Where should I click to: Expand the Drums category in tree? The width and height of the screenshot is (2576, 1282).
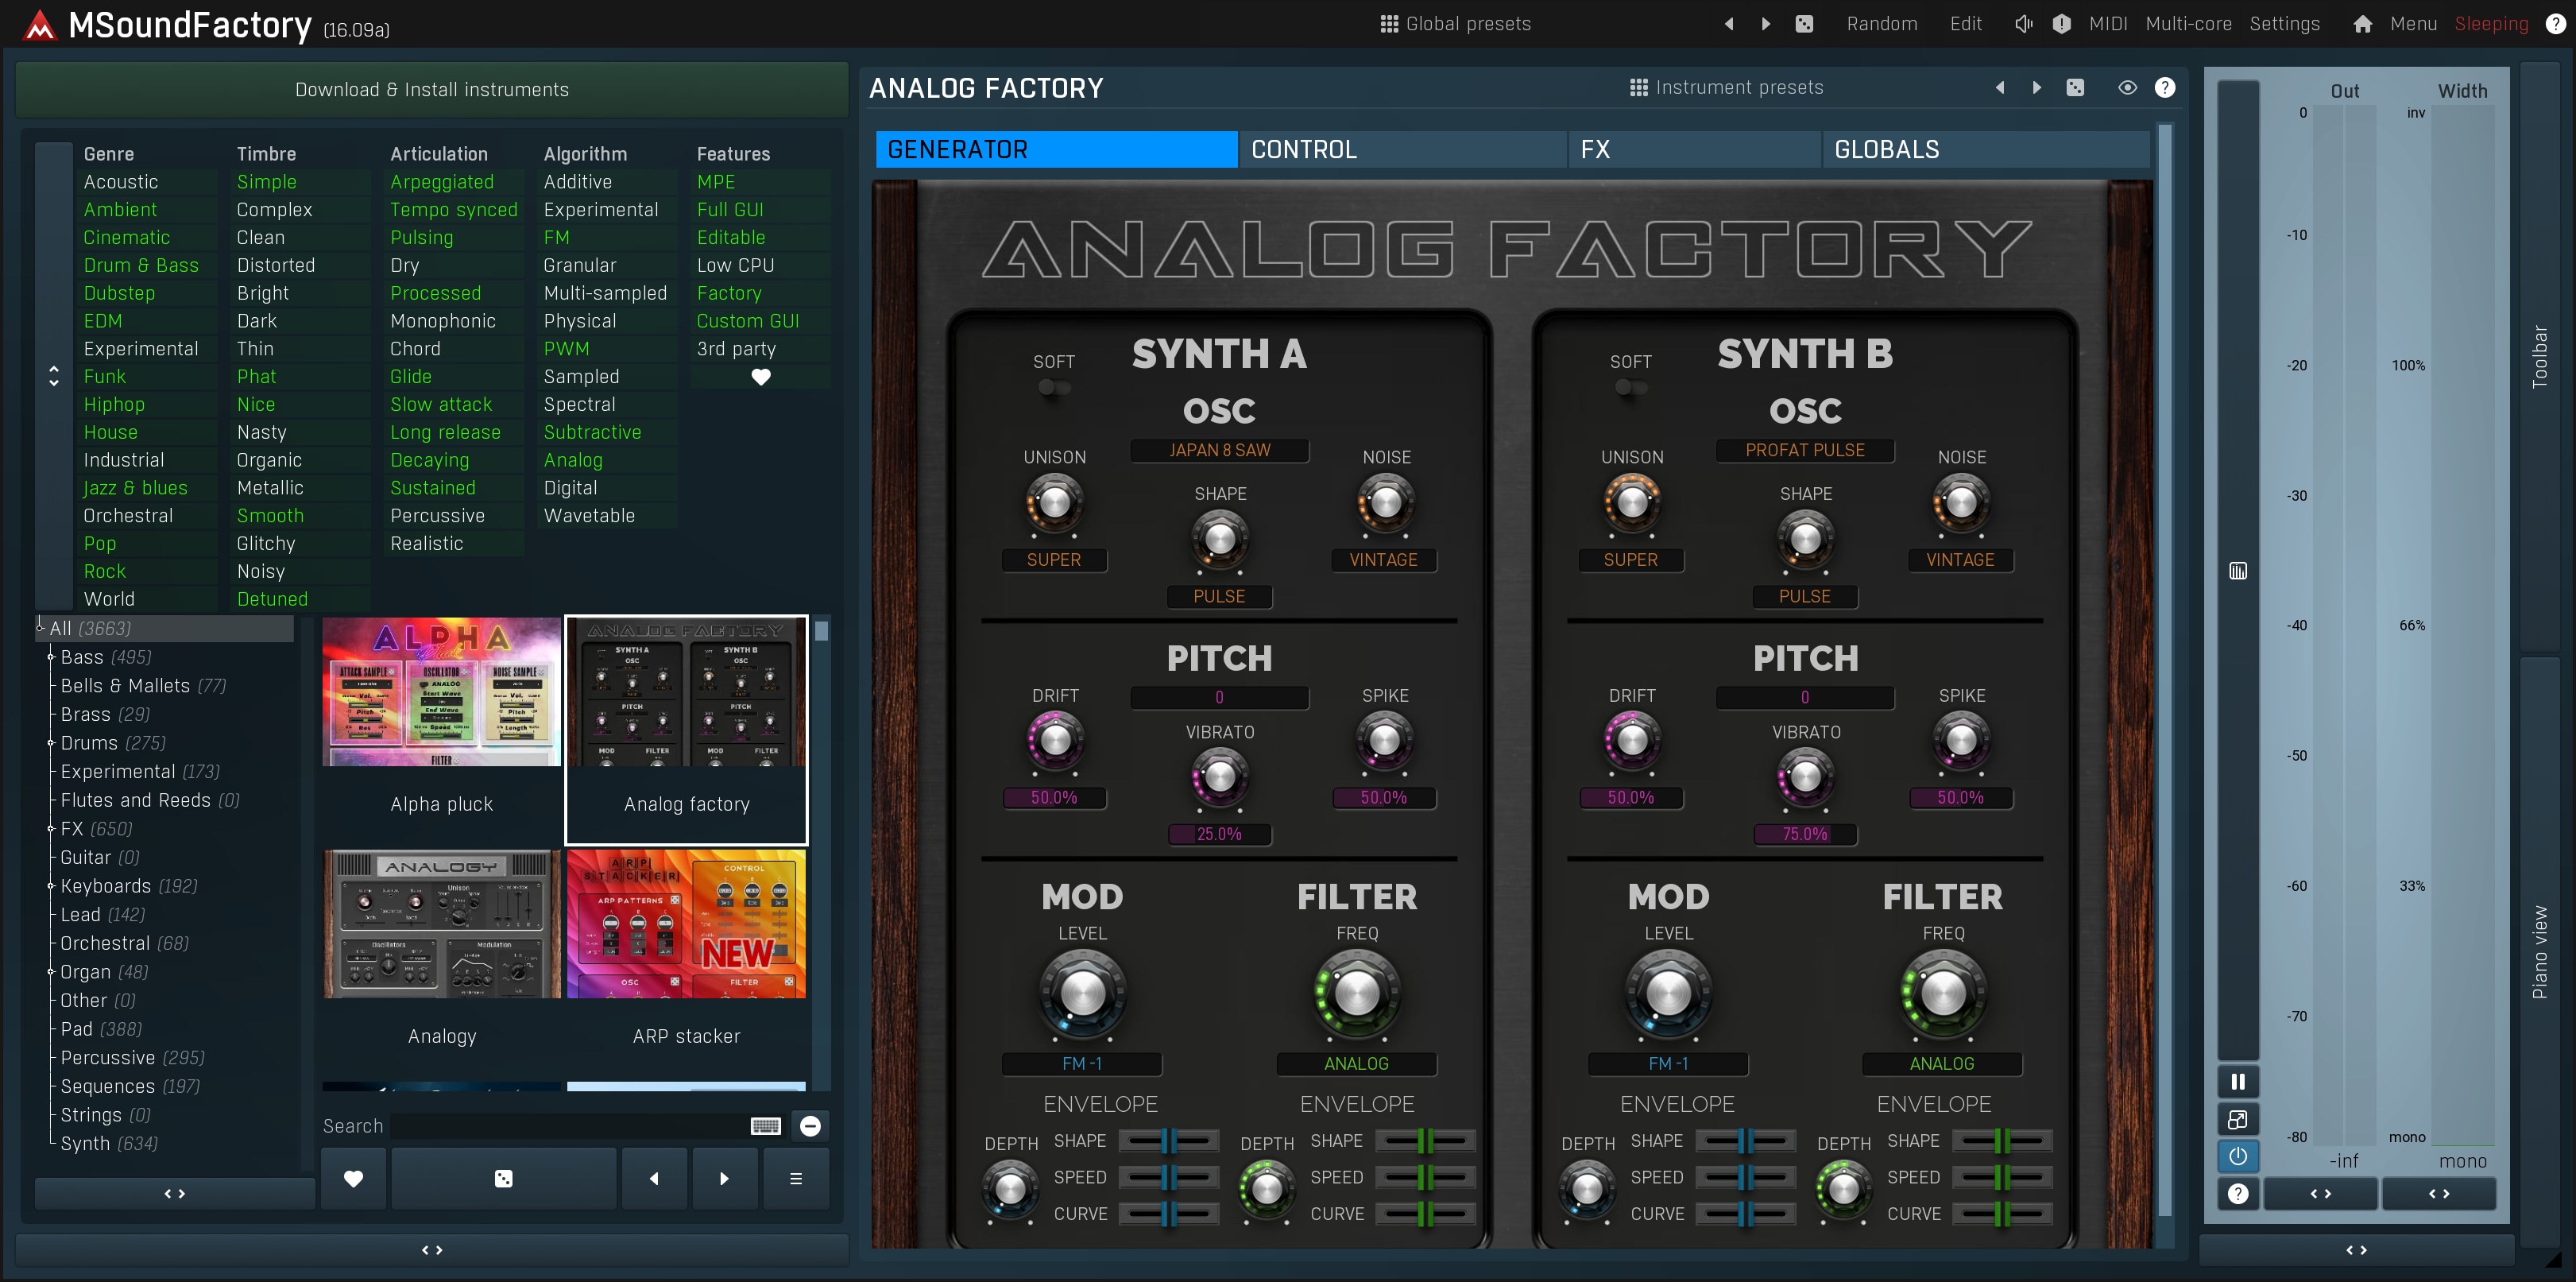point(51,743)
